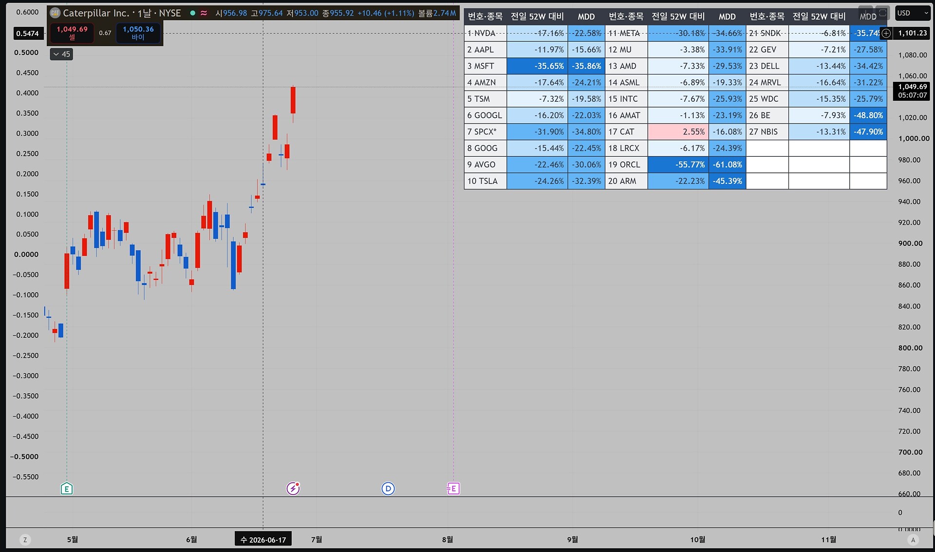Select the 11 META table cell
Viewport: 935px width, 552px height.
click(626, 33)
